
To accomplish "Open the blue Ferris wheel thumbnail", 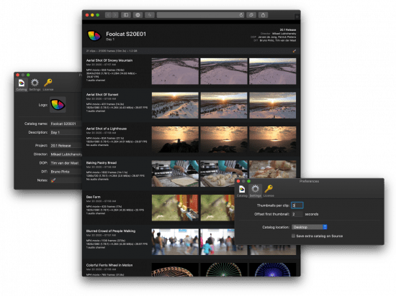I will click(x=272, y=269).
